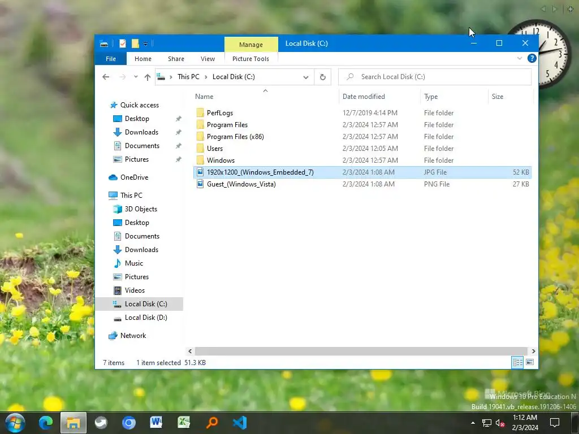Click the 12/7/2019 4:14 PM date cell

tap(370, 113)
